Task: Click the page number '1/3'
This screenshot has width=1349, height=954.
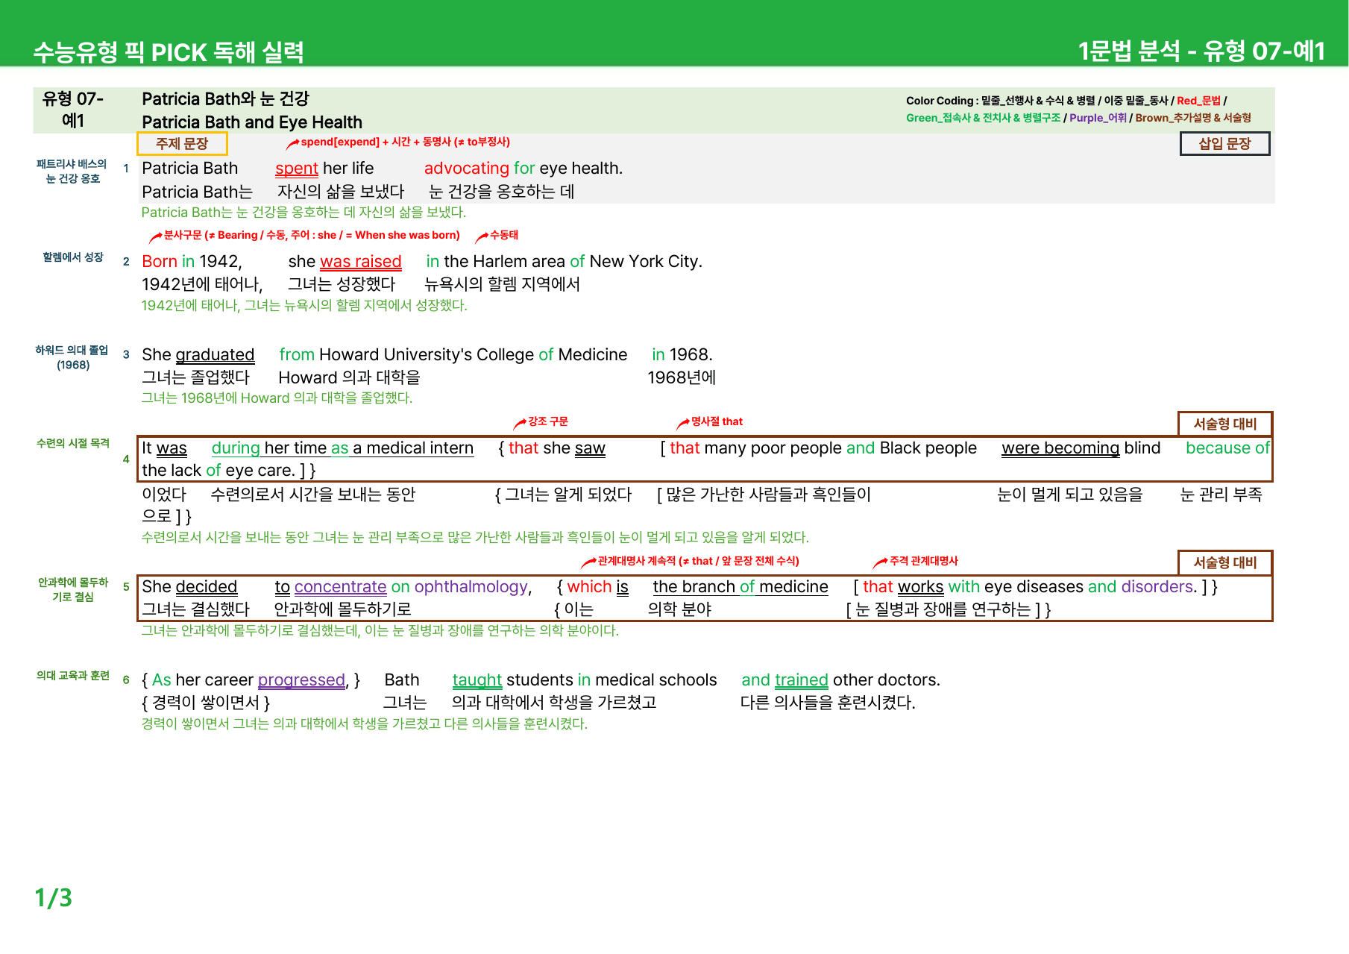Action: tap(53, 897)
